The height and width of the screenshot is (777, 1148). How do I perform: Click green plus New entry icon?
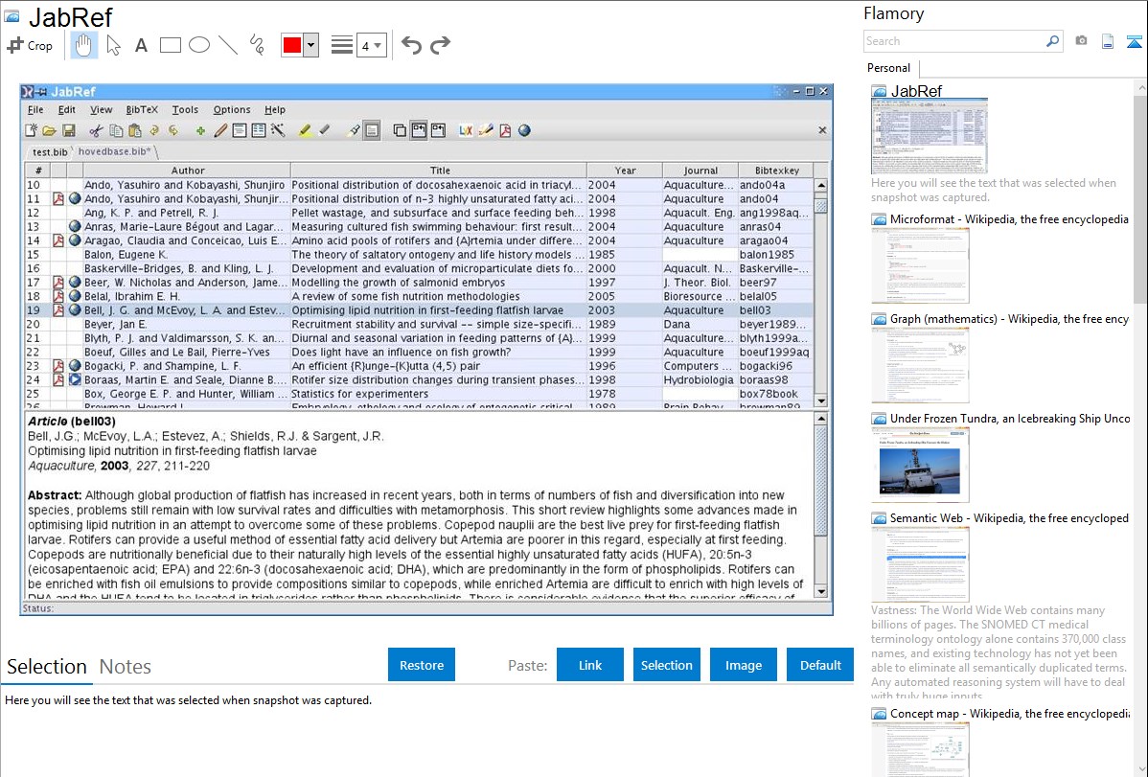coord(200,131)
